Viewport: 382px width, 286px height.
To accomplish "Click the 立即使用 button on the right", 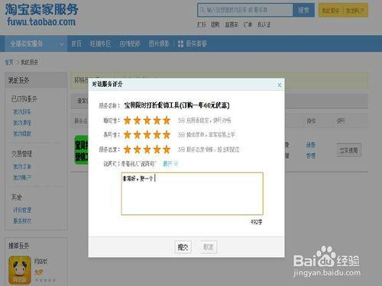I will click(x=348, y=150).
